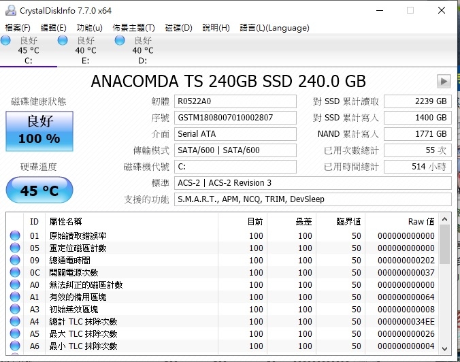The width and height of the screenshot is (460, 362).
Task: Click the 臨界值 column header
Action: point(341,221)
